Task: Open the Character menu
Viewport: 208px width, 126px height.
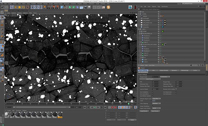Action: (x=73, y=4)
